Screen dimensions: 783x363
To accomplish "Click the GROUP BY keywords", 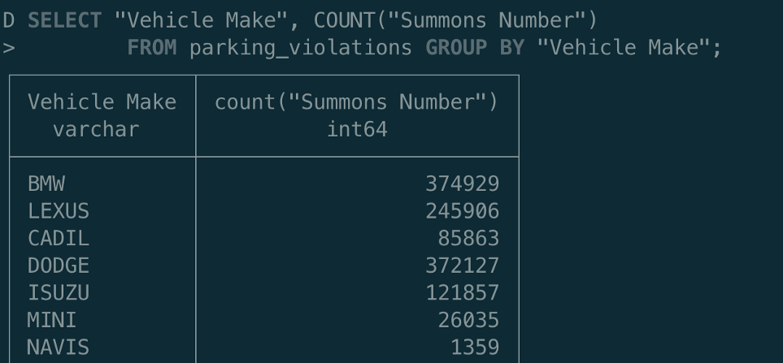I will point(475,48).
